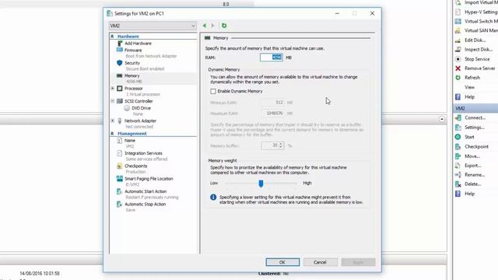Choose Export in the VM2 actions
498x280 pixels.
pos(473,166)
